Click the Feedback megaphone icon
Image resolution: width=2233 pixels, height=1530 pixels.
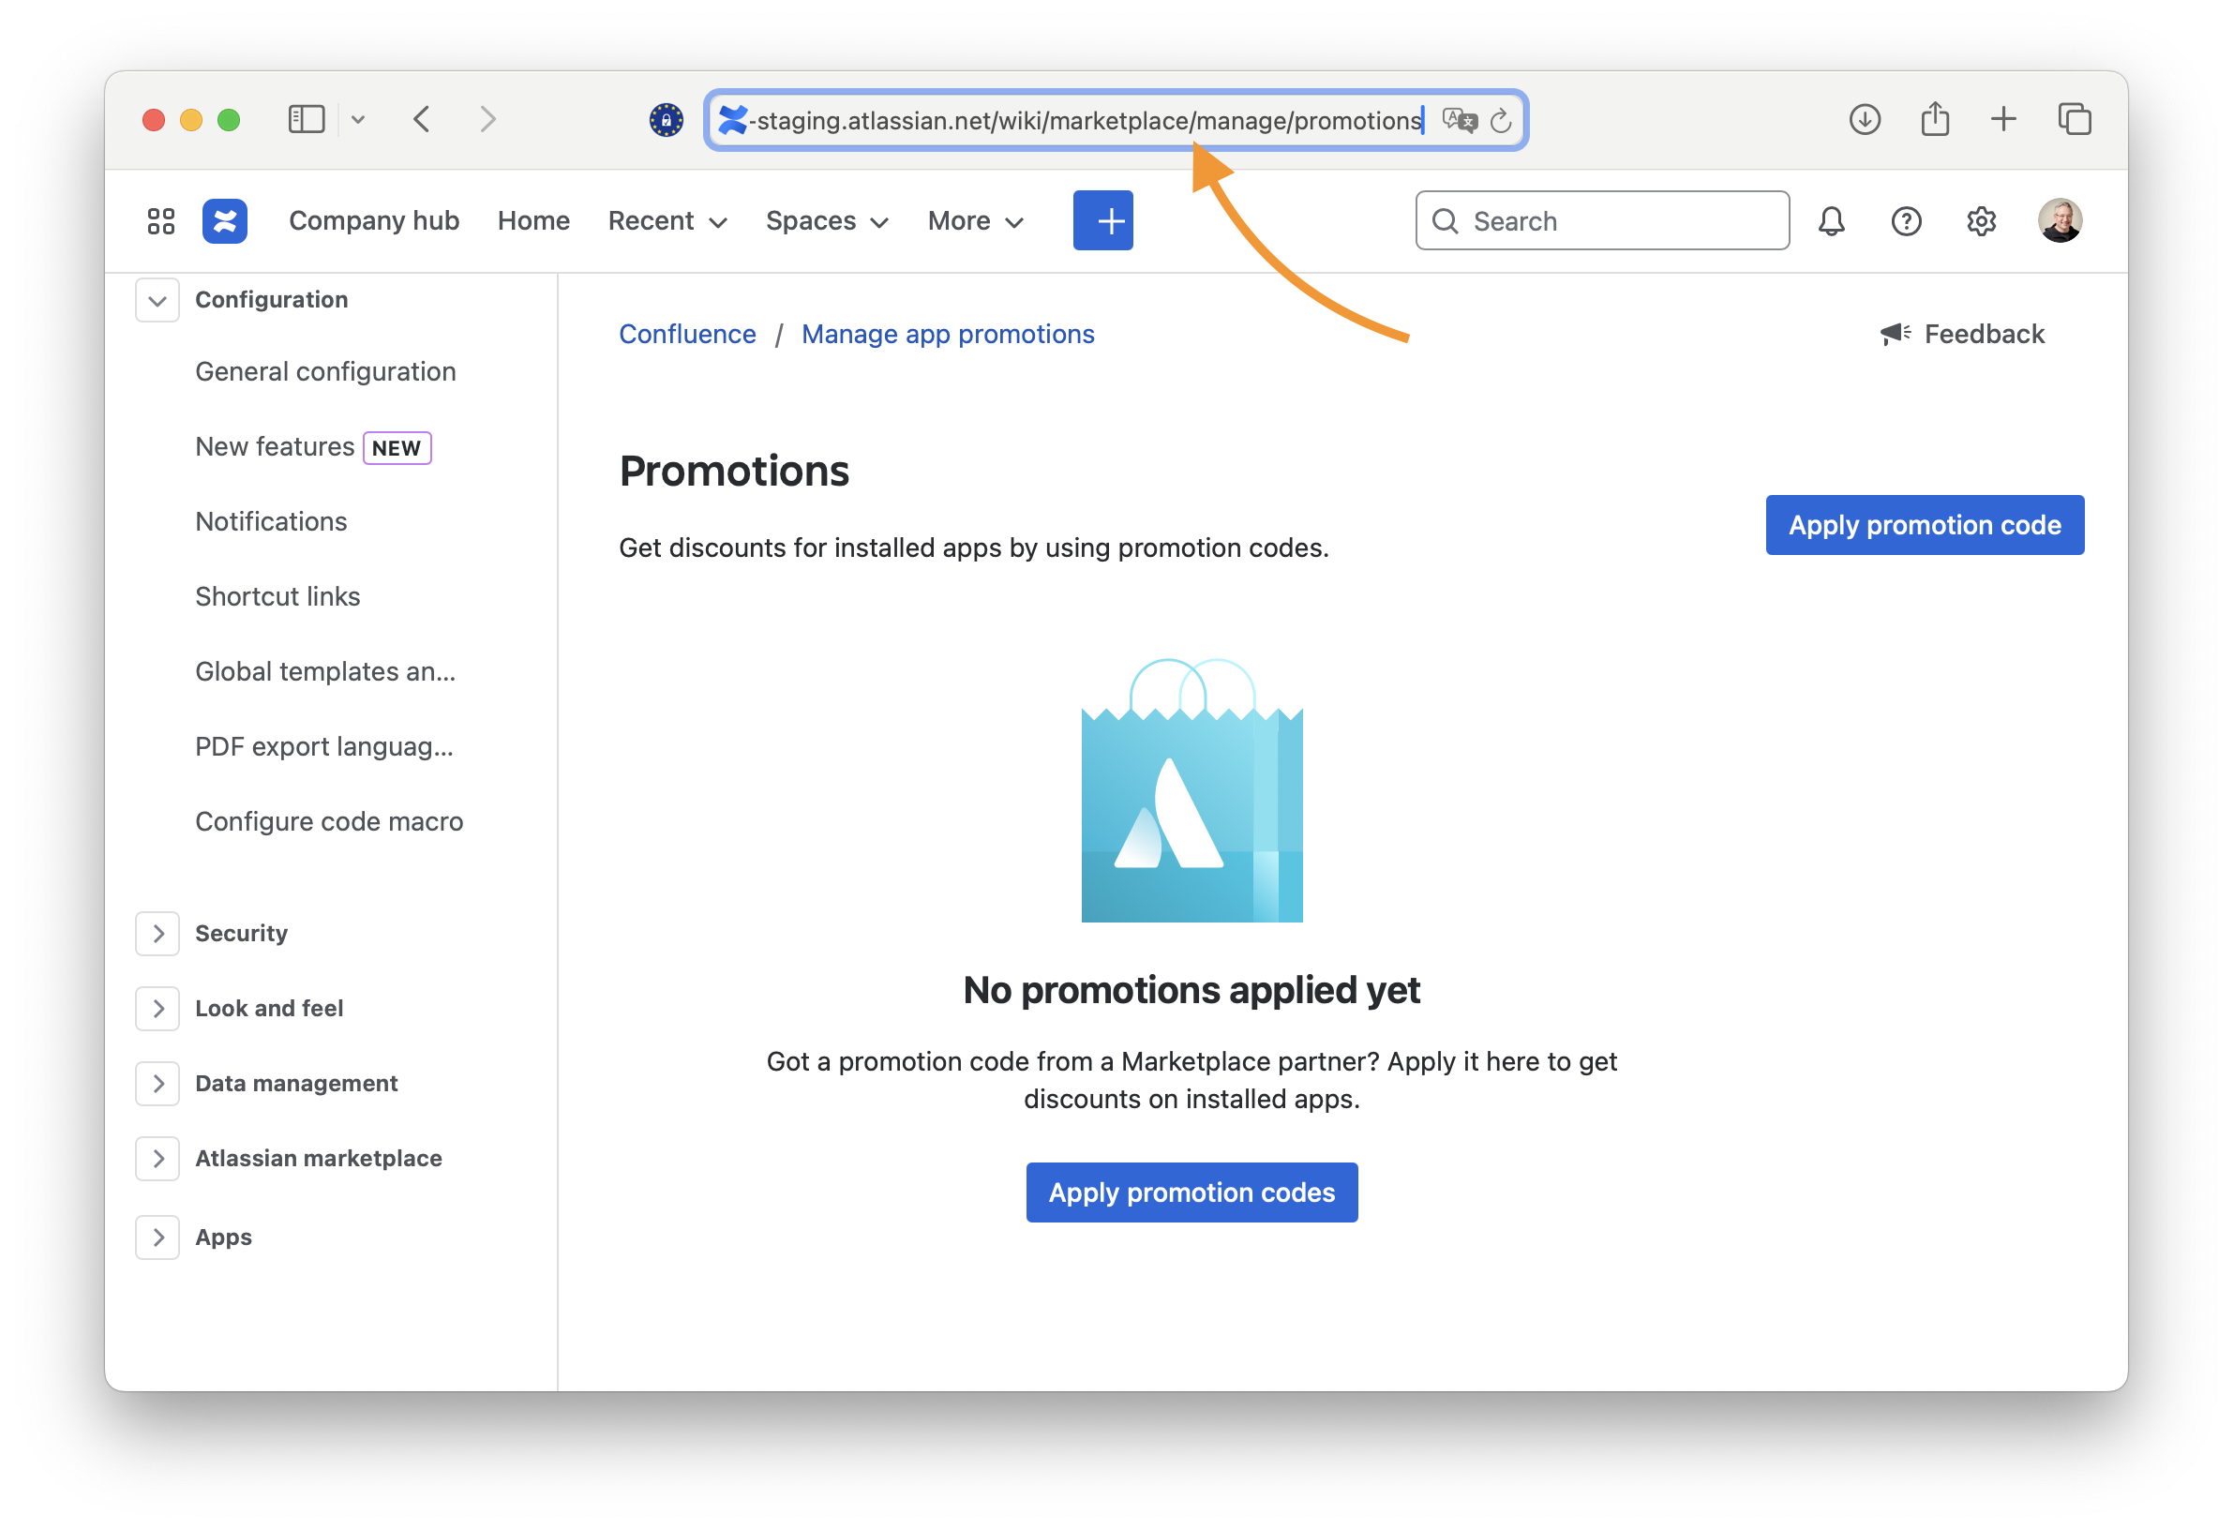pos(1895,334)
